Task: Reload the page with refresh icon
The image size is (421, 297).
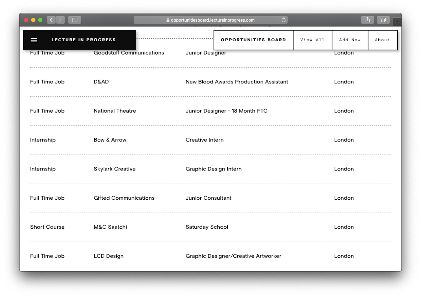Action: tap(283, 20)
